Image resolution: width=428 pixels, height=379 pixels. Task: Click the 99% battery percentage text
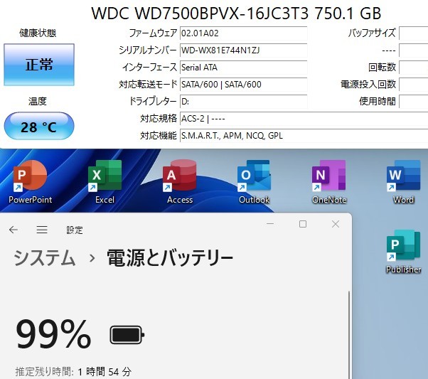[53, 334]
